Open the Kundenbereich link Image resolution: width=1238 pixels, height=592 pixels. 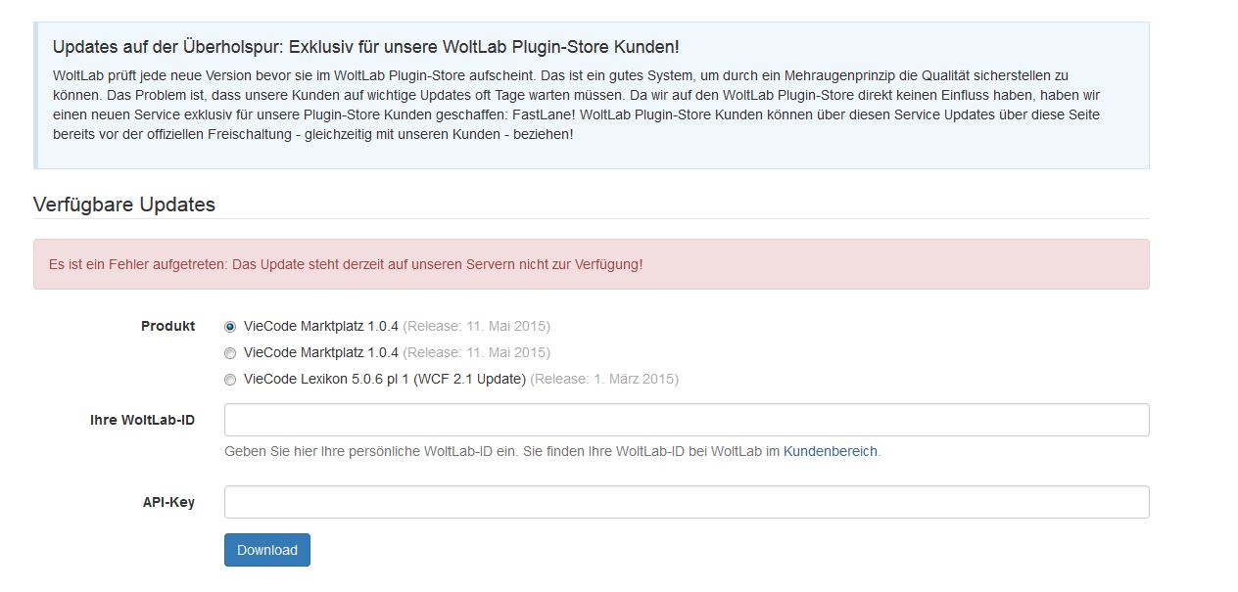[830, 452]
